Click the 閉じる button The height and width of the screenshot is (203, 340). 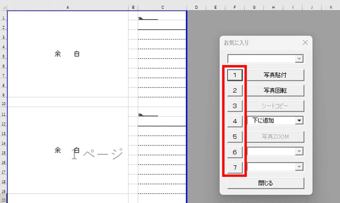coord(266,183)
